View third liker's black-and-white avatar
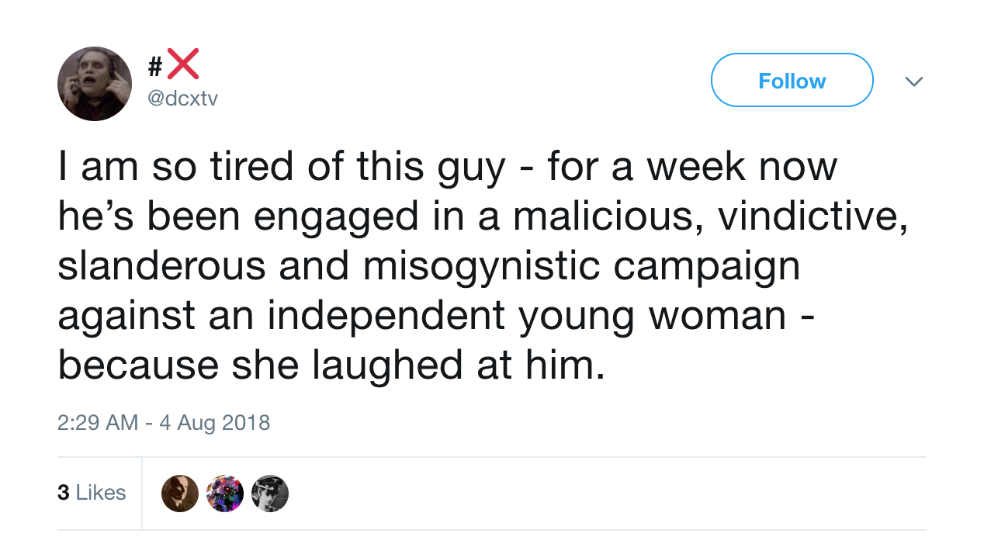The height and width of the screenshot is (537, 984). pyautogui.click(x=270, y=494)
